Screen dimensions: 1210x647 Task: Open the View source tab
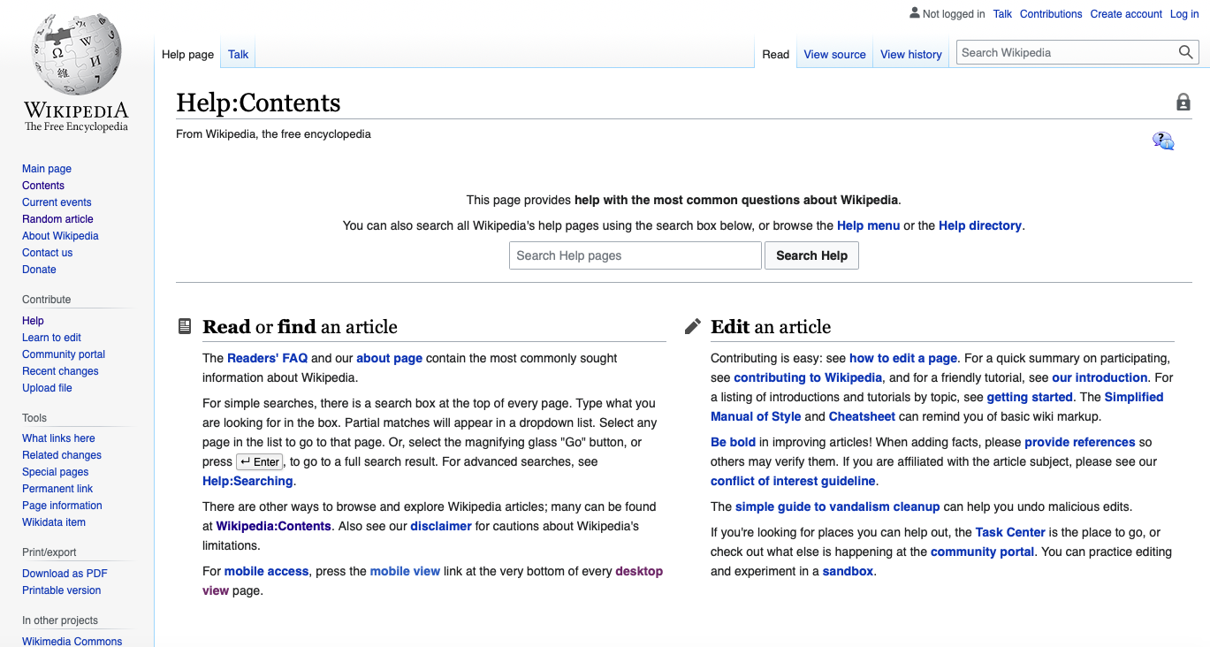[x=835, y=54]
